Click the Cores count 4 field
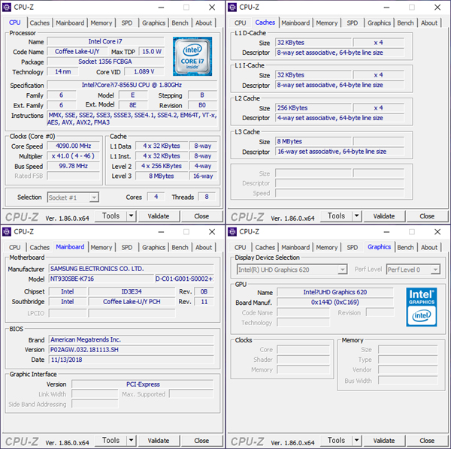Viewport: 451px width, 449px height. tap(156, 197)
